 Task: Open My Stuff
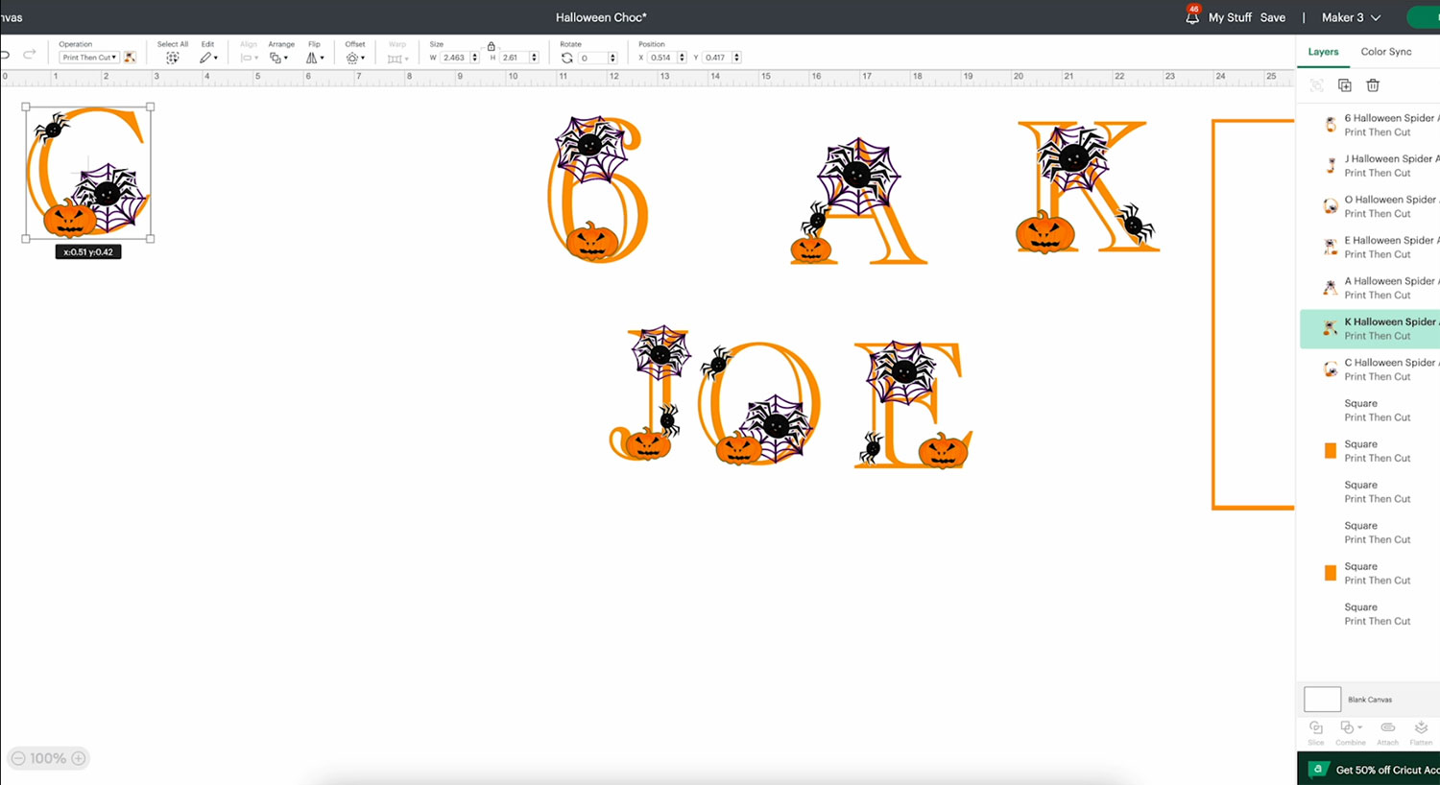1230,17
